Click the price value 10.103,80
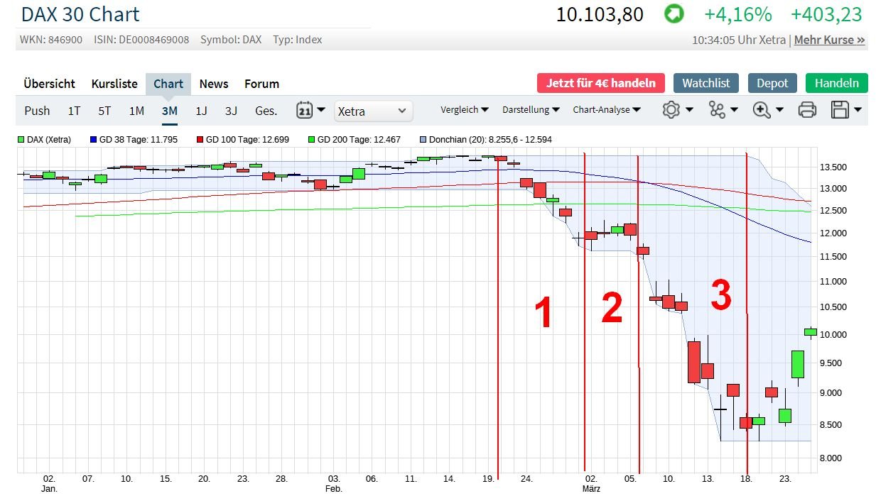The image size is (876, 496). 600,14
